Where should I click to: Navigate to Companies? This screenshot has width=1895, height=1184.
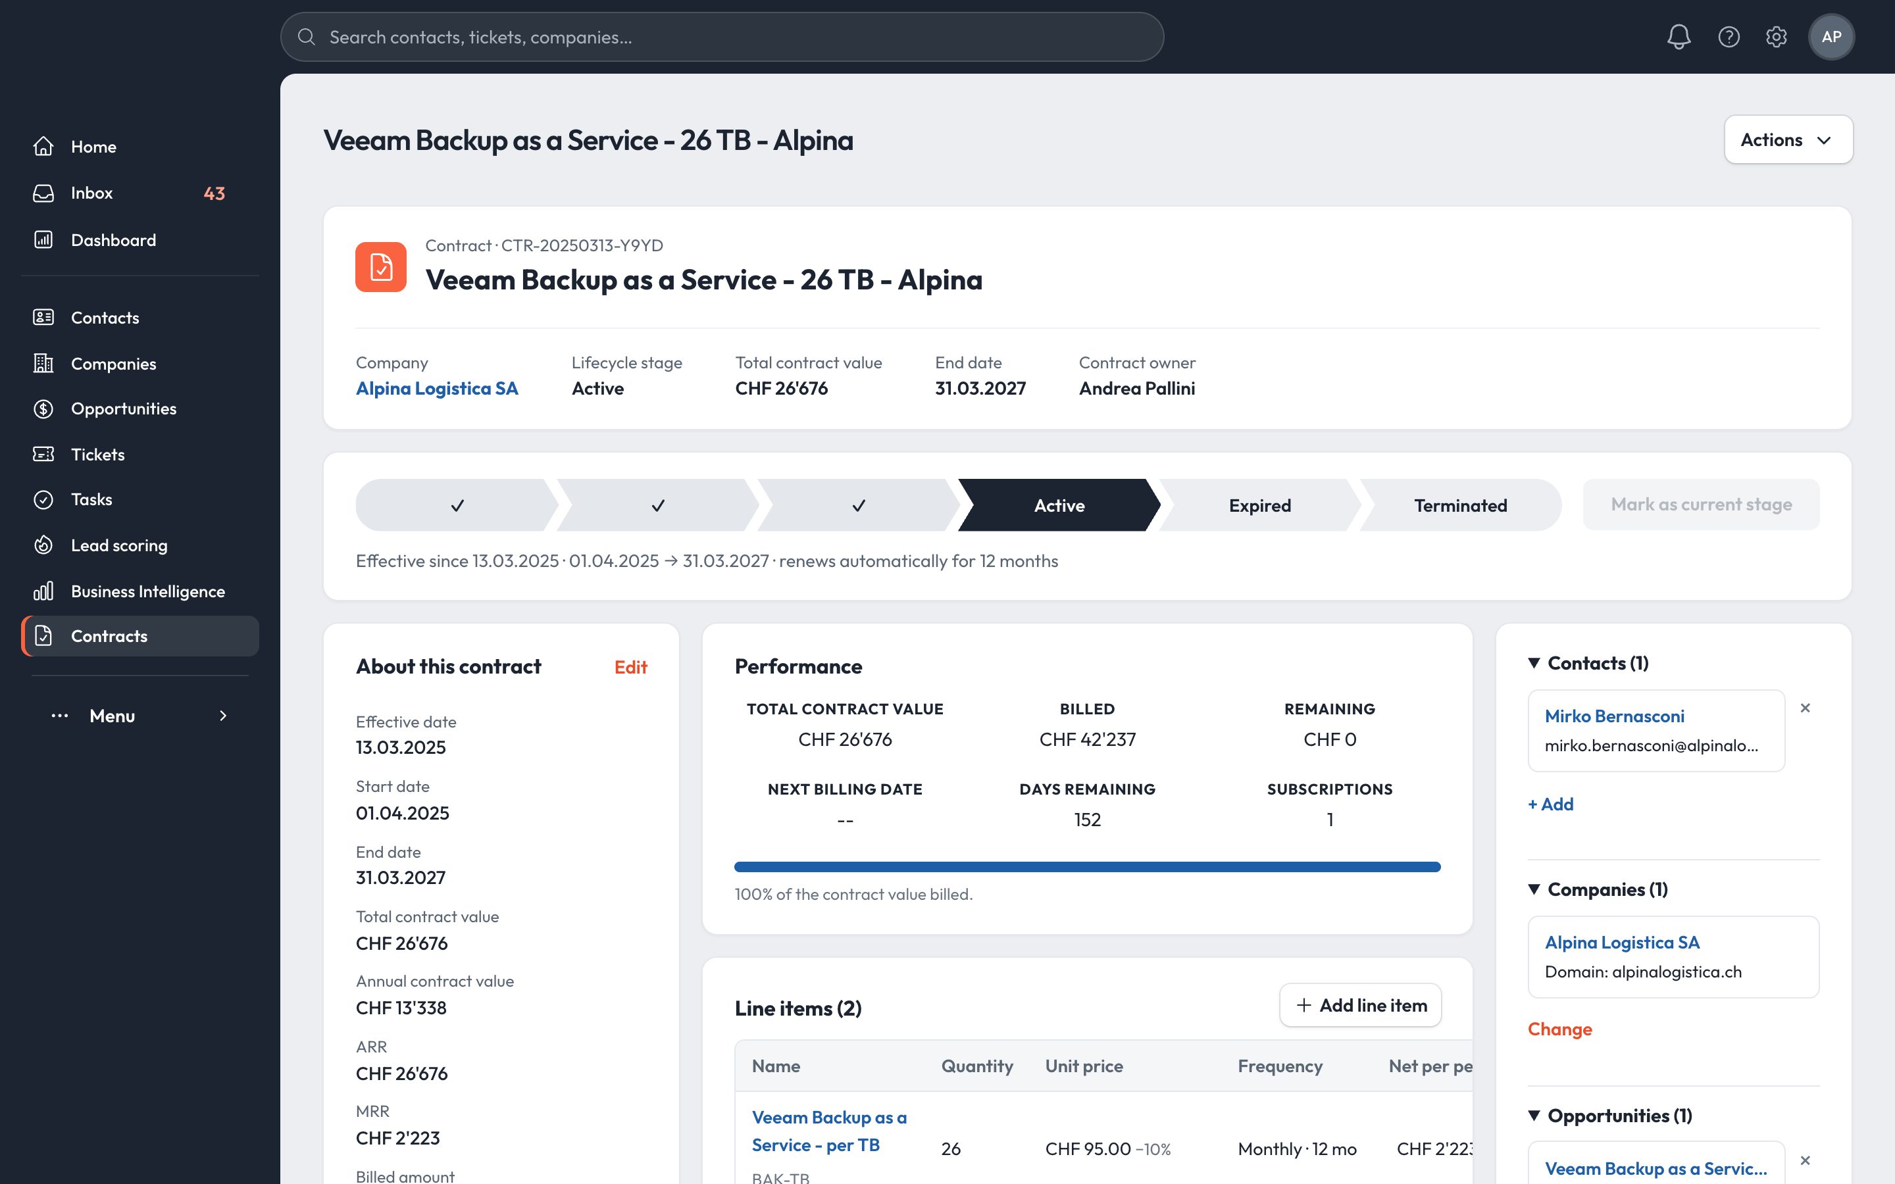click(140, 363)
